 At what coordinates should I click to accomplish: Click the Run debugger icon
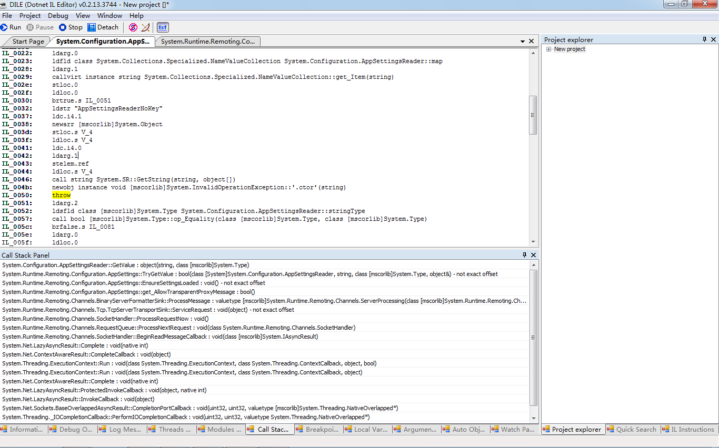tap(4, 27)
